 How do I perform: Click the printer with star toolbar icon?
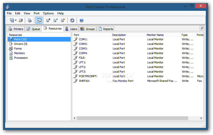click(63, 20)
